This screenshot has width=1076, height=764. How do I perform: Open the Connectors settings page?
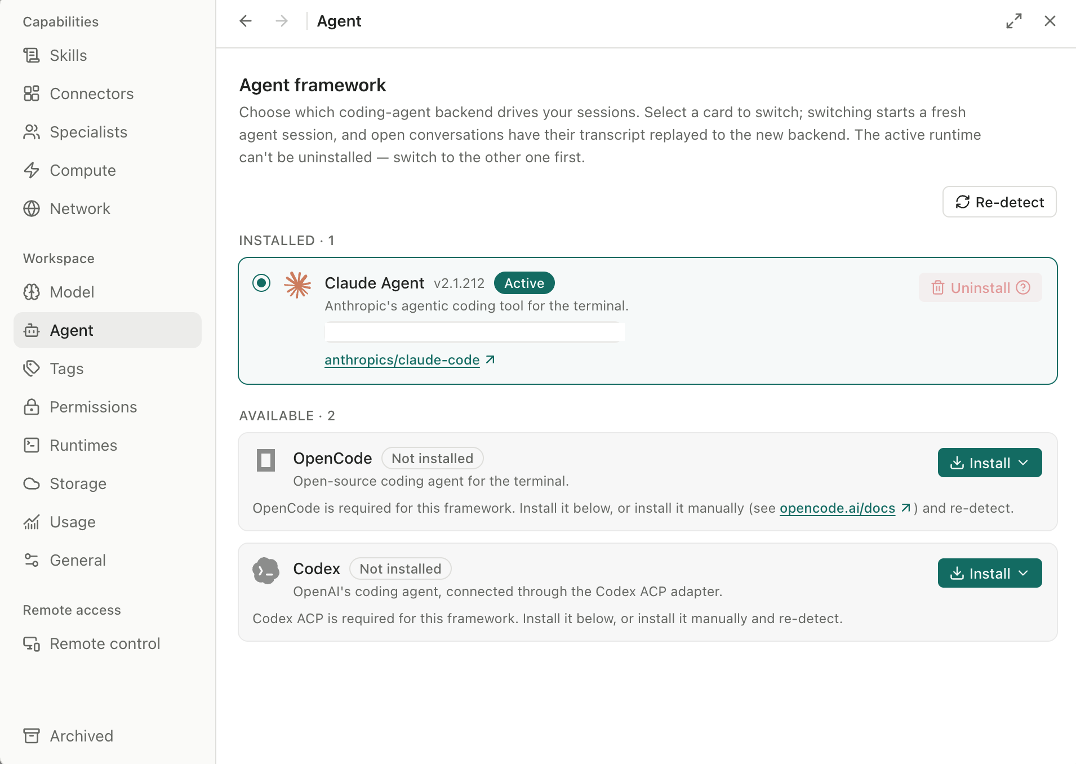point(108,94)
